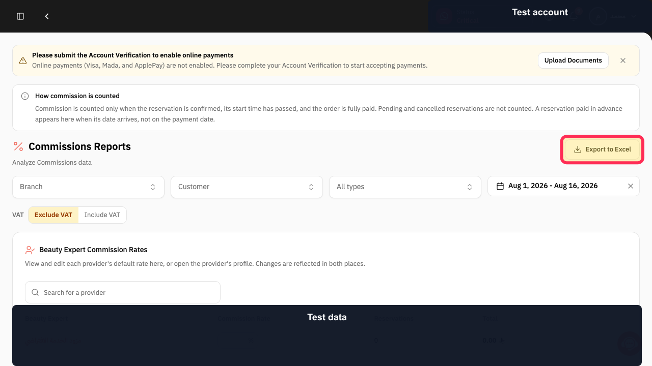Click the search magnifier icon

35,292
